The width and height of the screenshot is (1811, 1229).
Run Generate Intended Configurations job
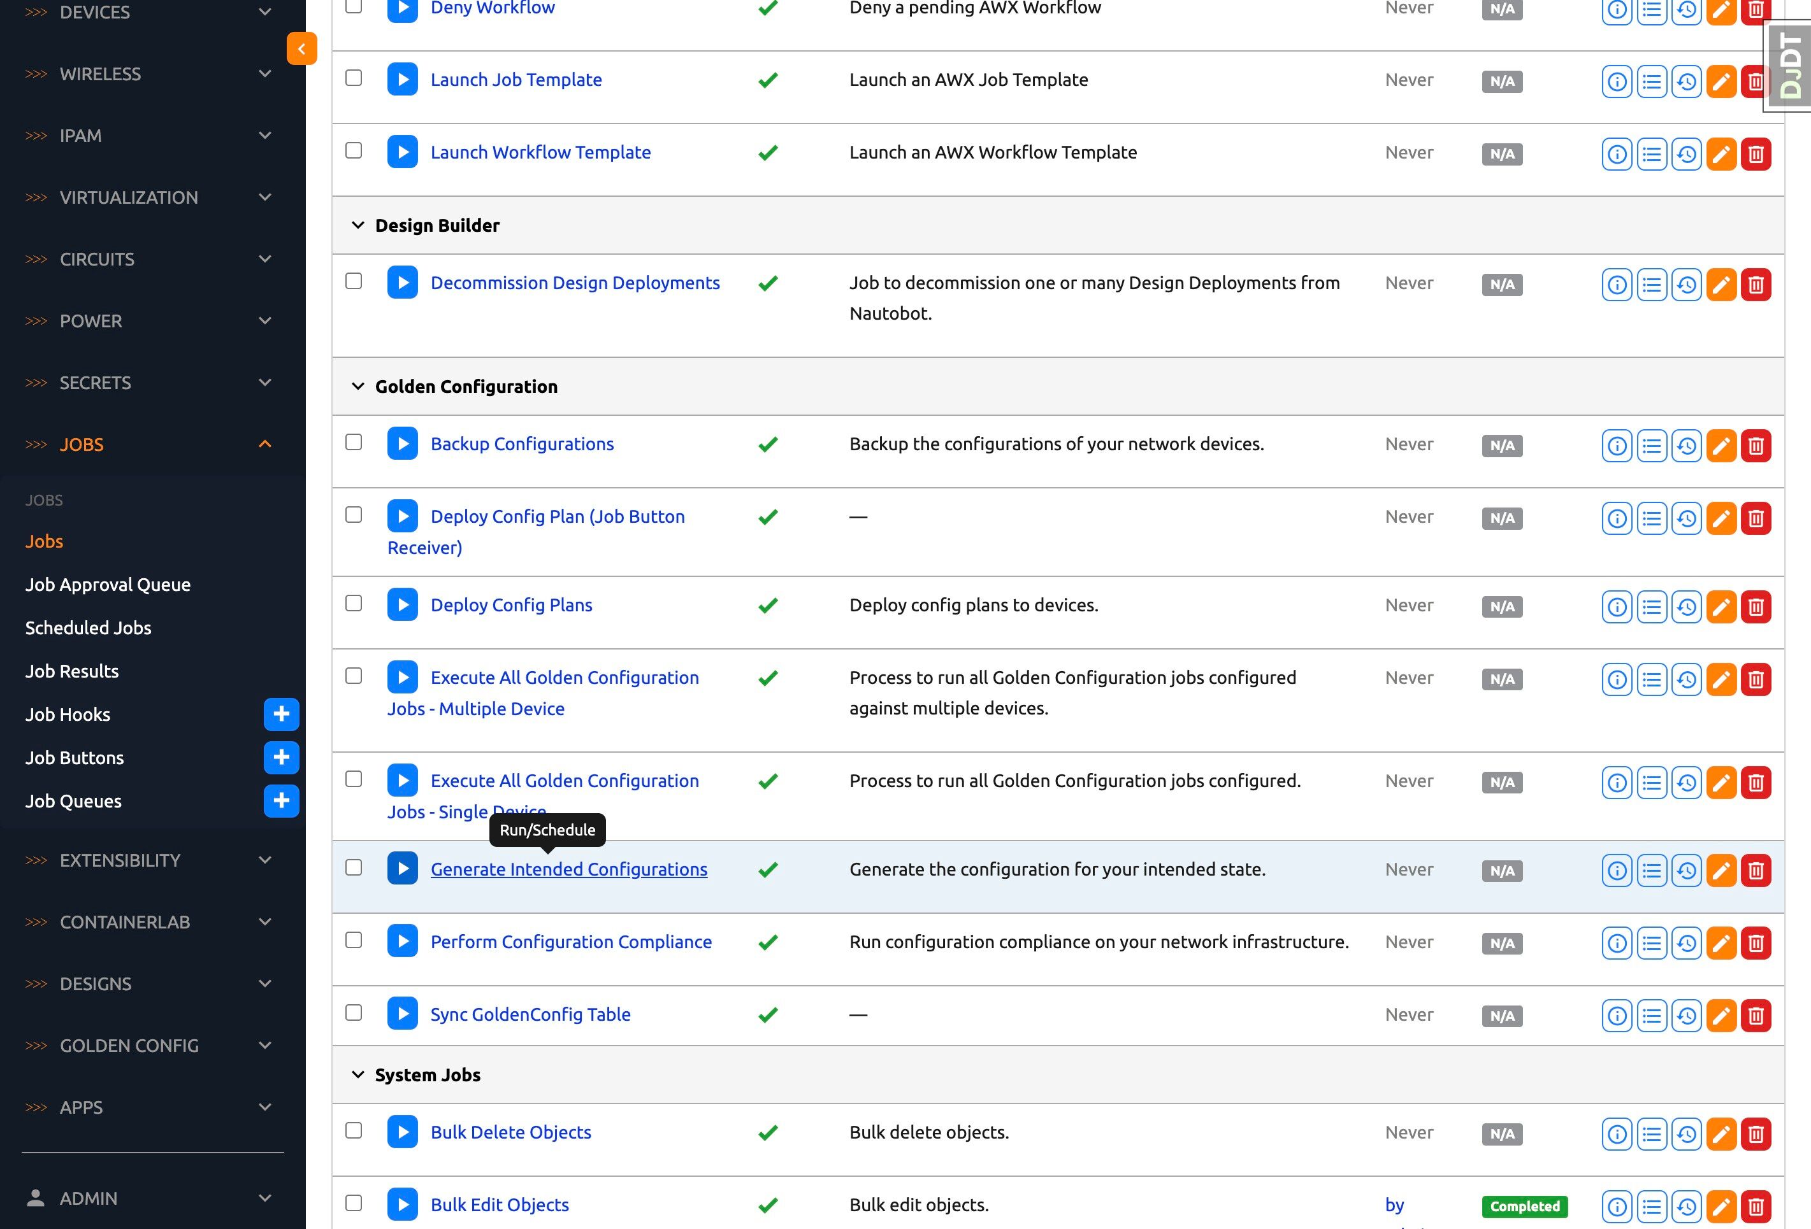[402, 869]
